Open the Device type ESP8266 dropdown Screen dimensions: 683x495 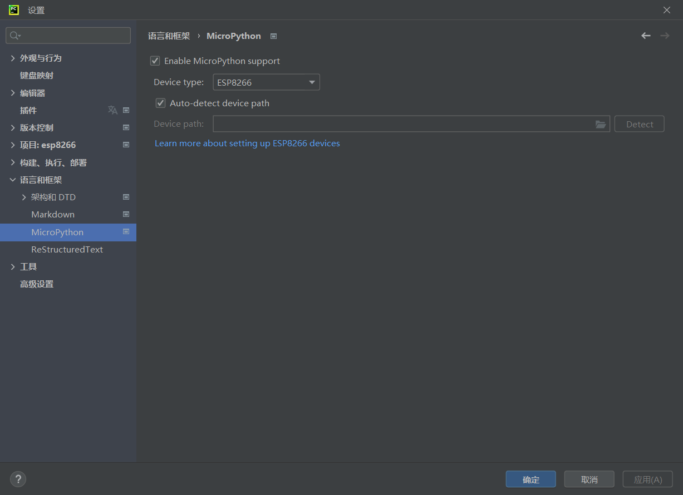[267, 82]
